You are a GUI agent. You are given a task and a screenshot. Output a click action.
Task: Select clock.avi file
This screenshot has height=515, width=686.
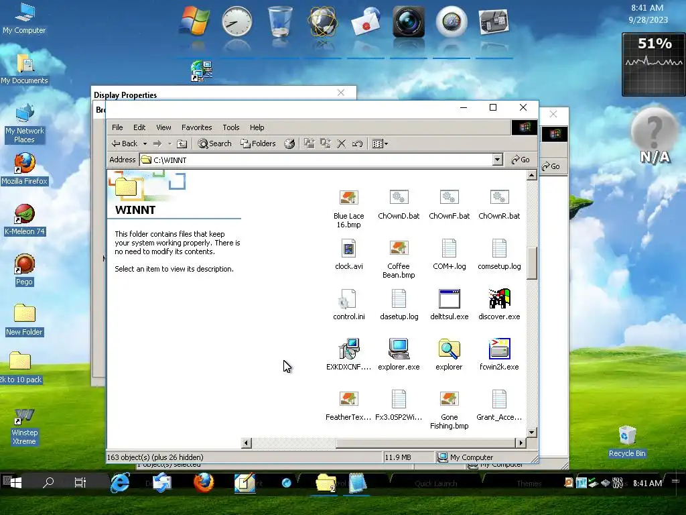pyautogui.click(x=348, y=254)
